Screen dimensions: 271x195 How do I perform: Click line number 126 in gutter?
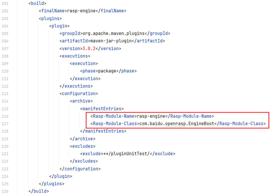tap(5, 191)
